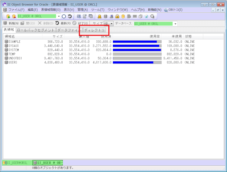Click the clock icon at toolbar end

pos(152,16)
